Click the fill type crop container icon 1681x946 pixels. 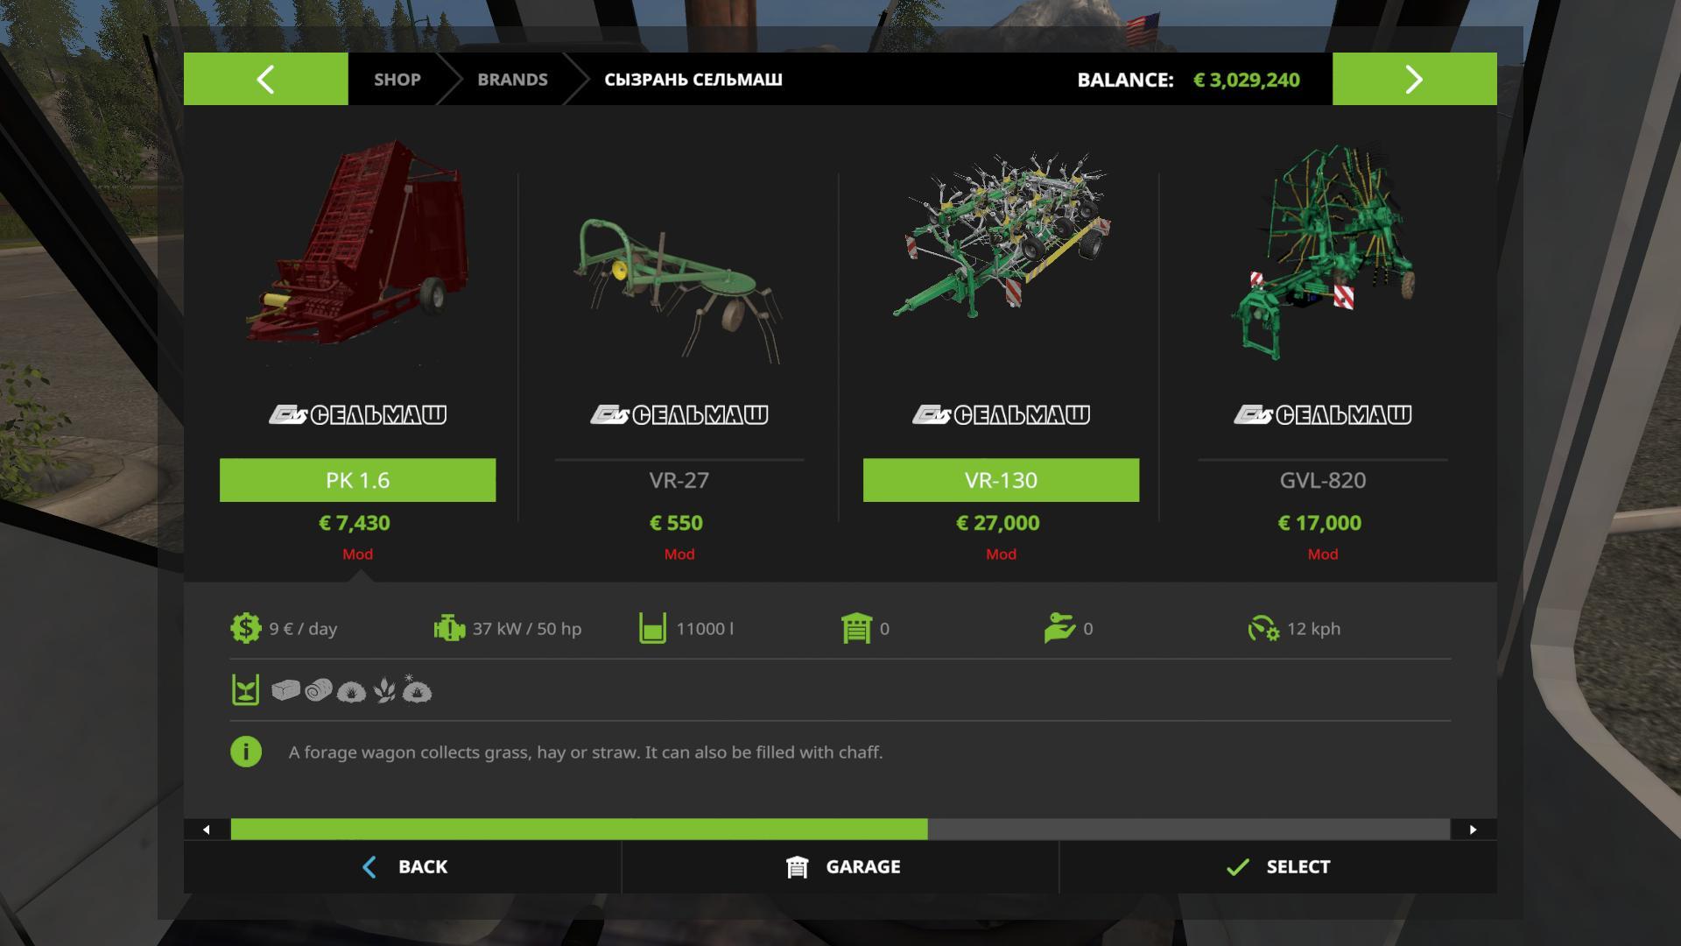coord(245,690)
